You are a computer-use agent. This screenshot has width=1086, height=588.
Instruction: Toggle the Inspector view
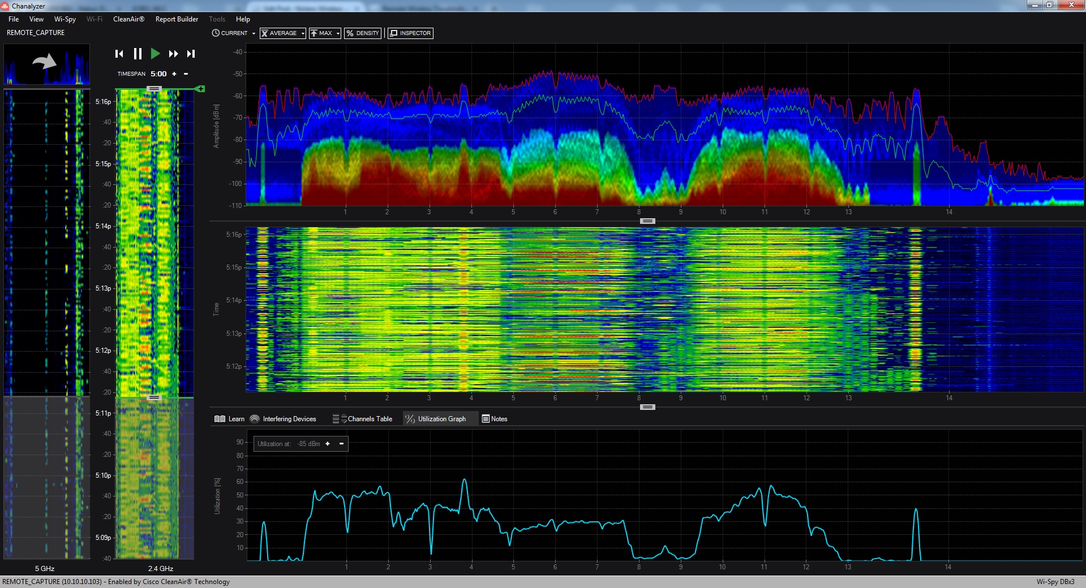point(410,33)
